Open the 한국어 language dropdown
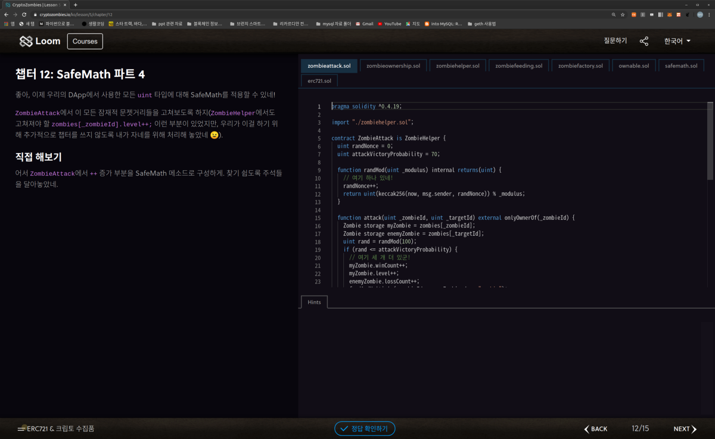This screenshot has width=715, height=439. pyautogui.click(x=677, y=41)
